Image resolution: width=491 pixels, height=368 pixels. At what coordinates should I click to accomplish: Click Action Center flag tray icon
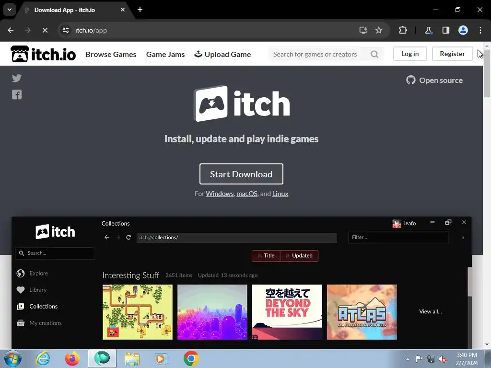[x=419, y=359]
